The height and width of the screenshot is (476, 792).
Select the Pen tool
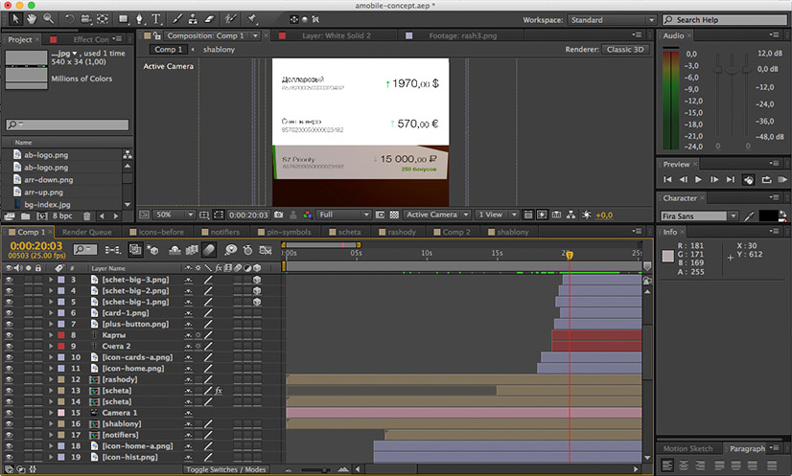(x=139, y=18)
